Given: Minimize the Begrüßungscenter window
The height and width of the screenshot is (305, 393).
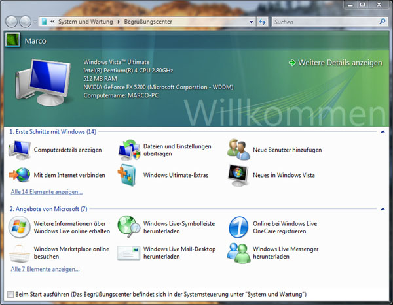Looking at the screenshot, I should (x=350, y=5).
